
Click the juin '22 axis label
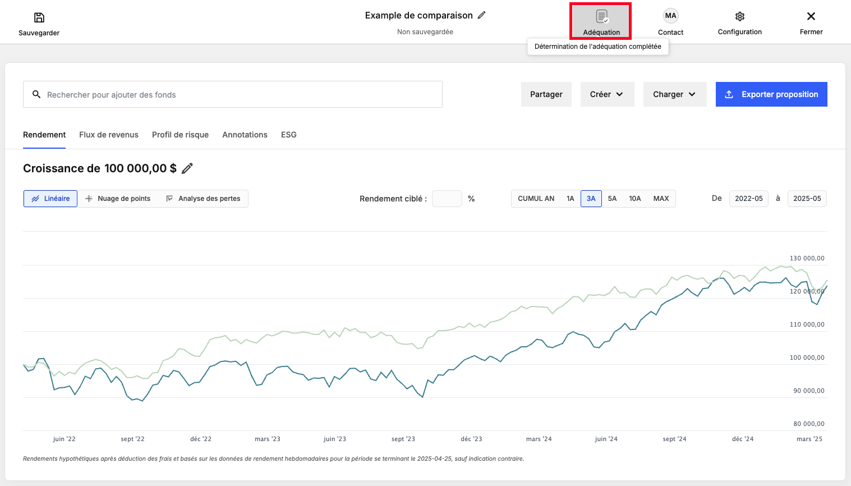click(x=65, y=439)
